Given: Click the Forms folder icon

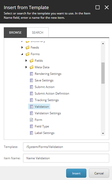Looking at the screenshot, I should click(27, 54).
